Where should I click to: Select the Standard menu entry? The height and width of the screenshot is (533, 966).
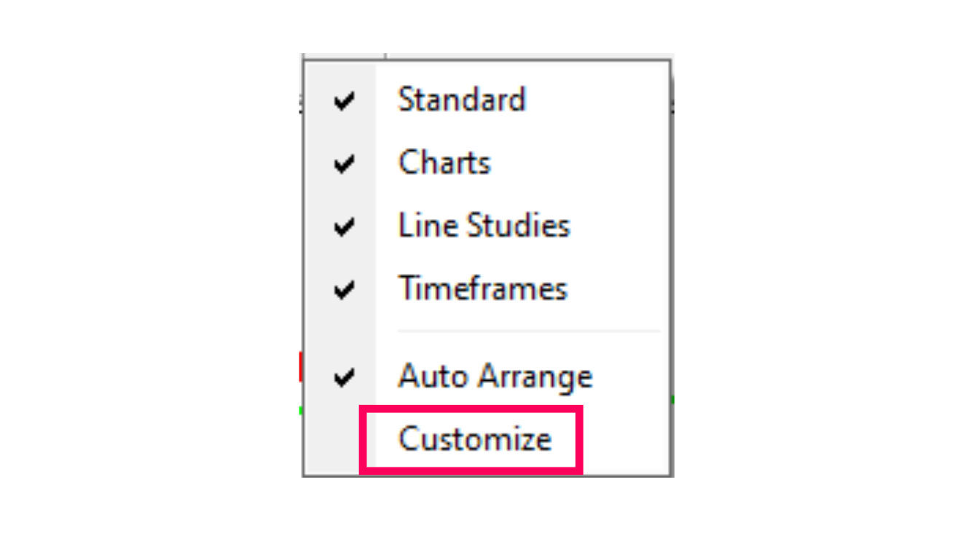(461, 100)
